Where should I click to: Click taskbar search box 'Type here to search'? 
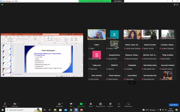click(24, 110)
